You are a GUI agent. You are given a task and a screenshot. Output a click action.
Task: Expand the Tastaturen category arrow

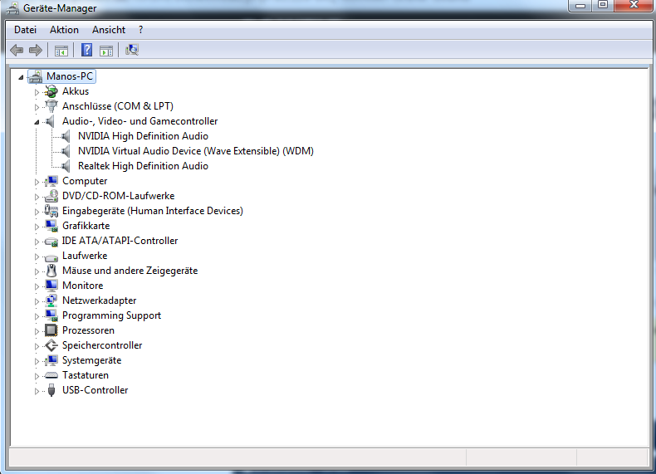pos(37,376)
